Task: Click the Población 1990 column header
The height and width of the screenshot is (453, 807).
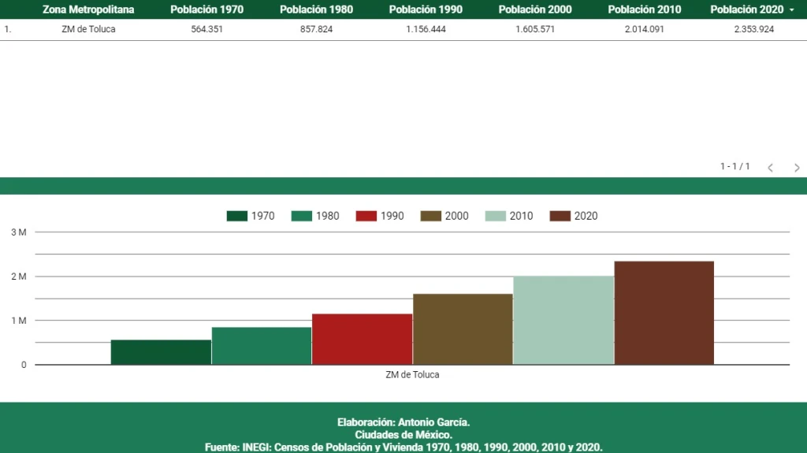Action: click(x=426, y=9)
